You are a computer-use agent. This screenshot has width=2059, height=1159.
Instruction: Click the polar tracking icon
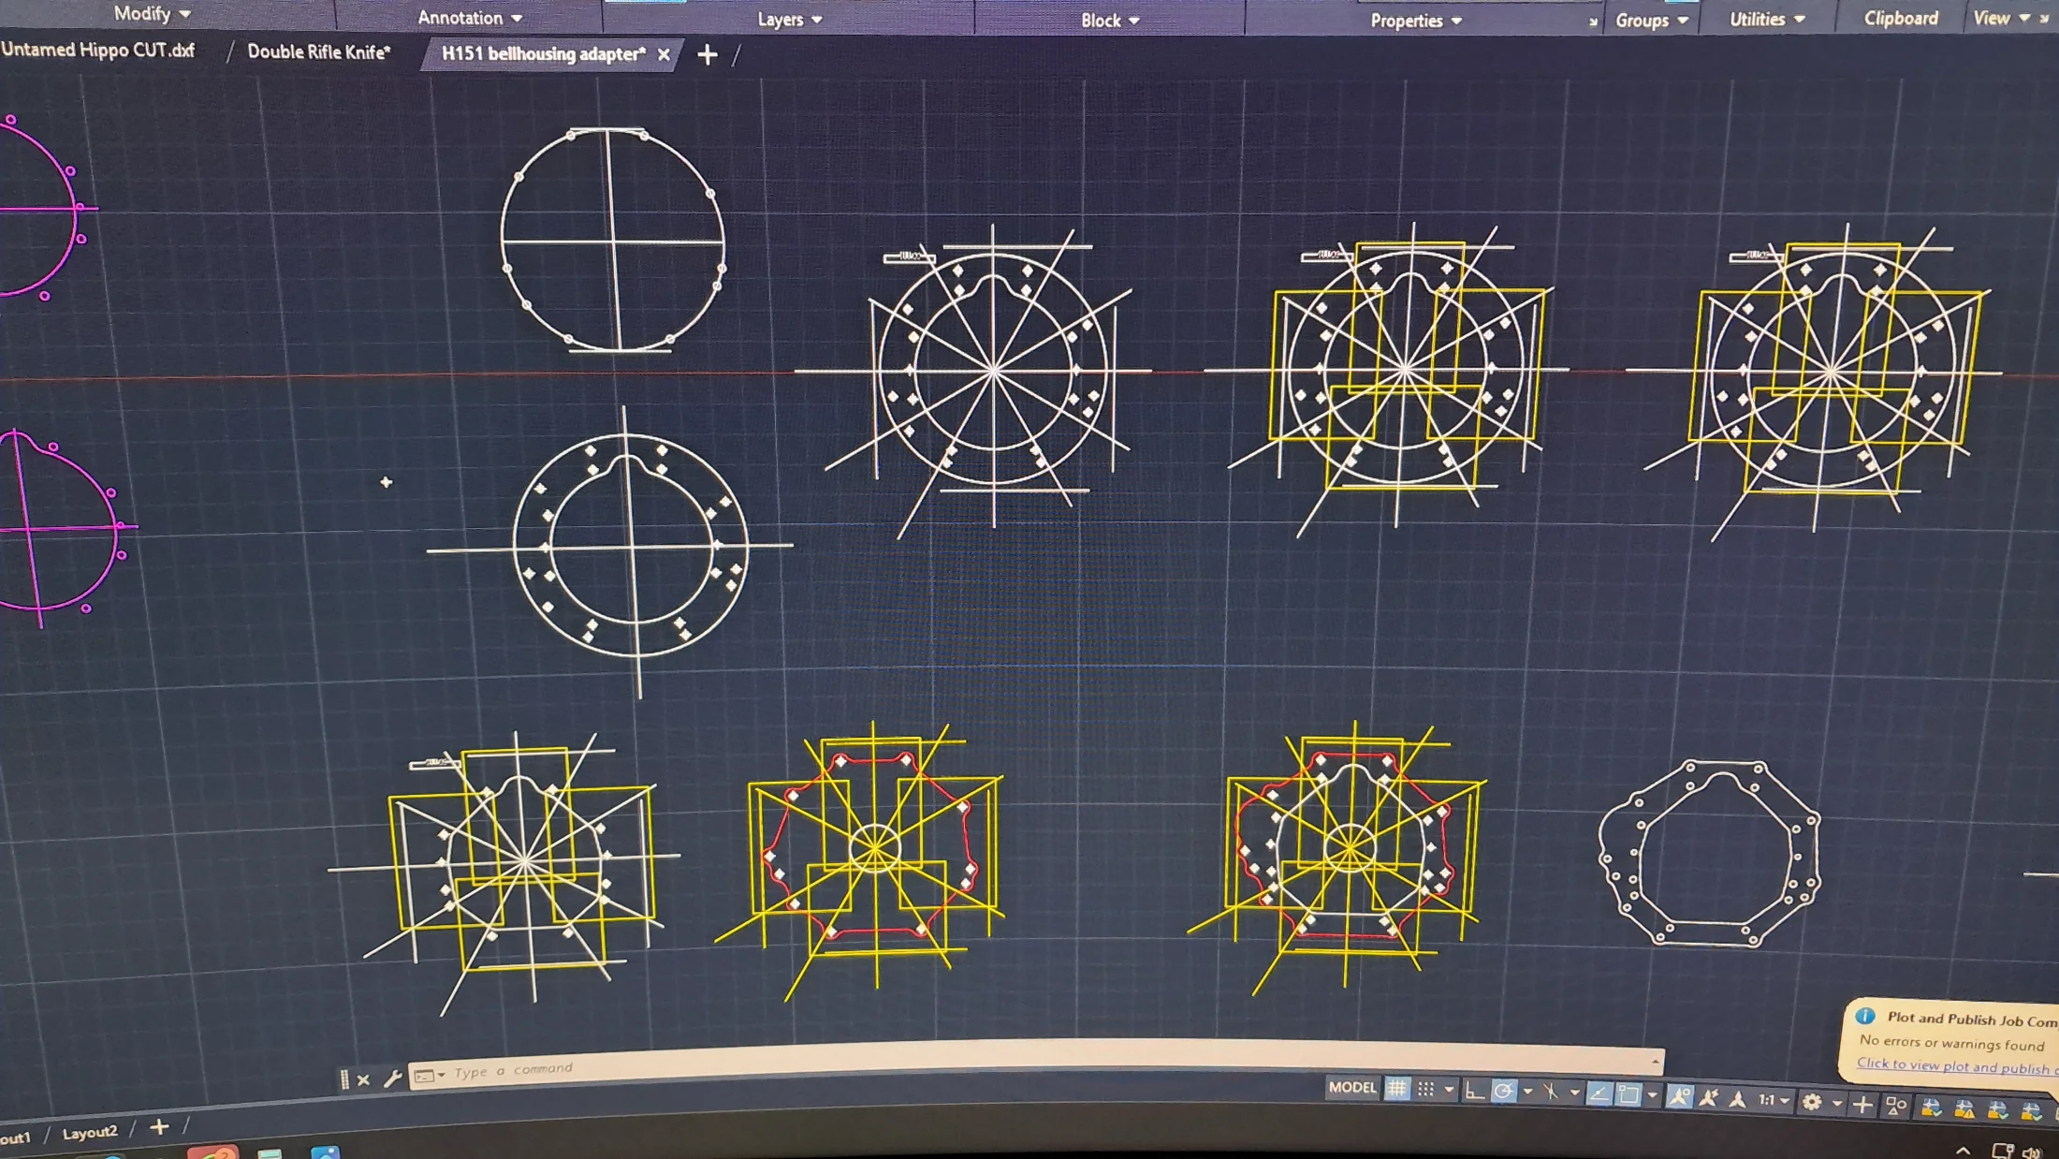click(1504, 1092)
